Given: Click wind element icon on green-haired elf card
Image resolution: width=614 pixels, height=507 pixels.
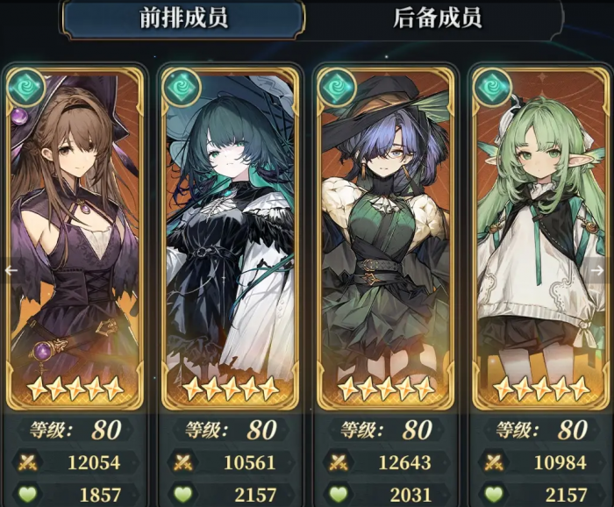Looking at the screenshot, I should 493,87.
